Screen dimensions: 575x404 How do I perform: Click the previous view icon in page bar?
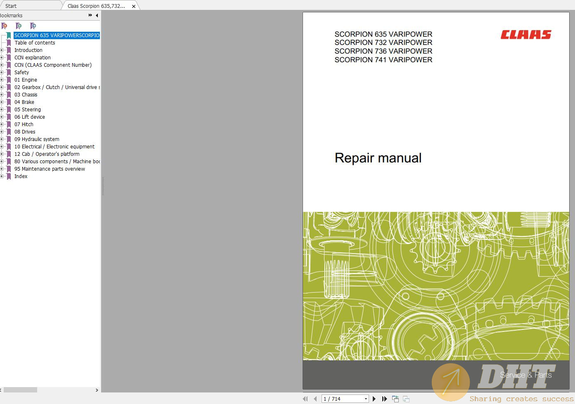tap(395, 399)
